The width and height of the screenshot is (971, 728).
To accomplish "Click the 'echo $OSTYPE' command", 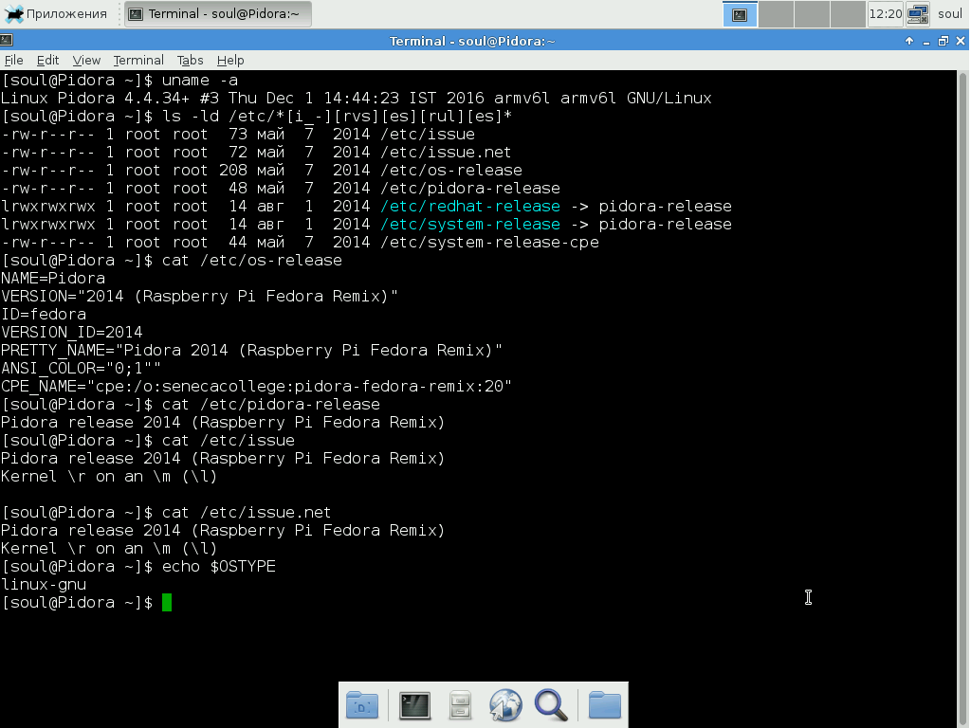I will 219,567.
